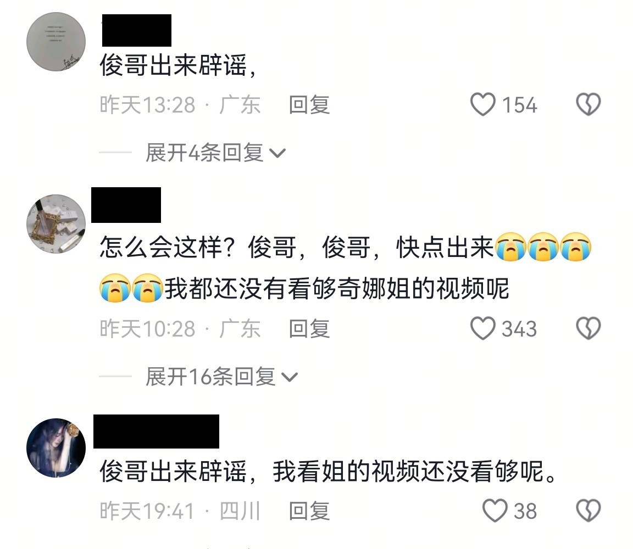The width and height of the screenshot is (633, 549).
Task: Click the chevron beside 展开4条回复
Action: tap(277, 154)
